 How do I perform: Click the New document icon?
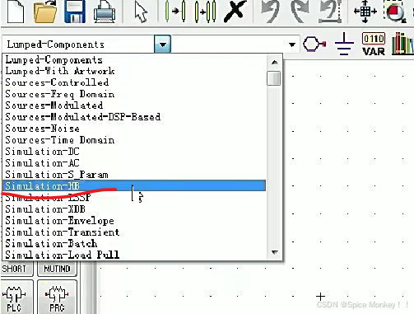pyautogui.click(x=16, y=12)
